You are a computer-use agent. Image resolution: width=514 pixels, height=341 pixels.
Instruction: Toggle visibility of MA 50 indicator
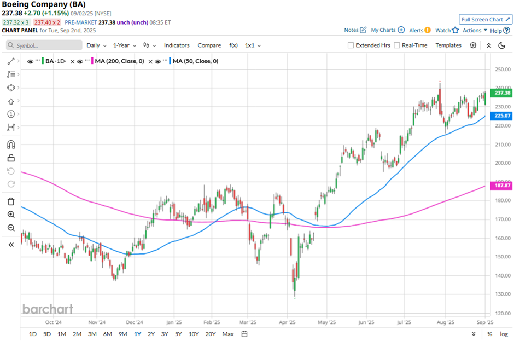point(157,61)
